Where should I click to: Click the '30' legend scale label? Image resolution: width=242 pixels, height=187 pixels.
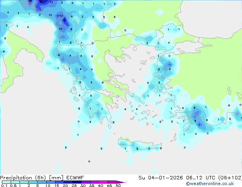pos(83,185)
